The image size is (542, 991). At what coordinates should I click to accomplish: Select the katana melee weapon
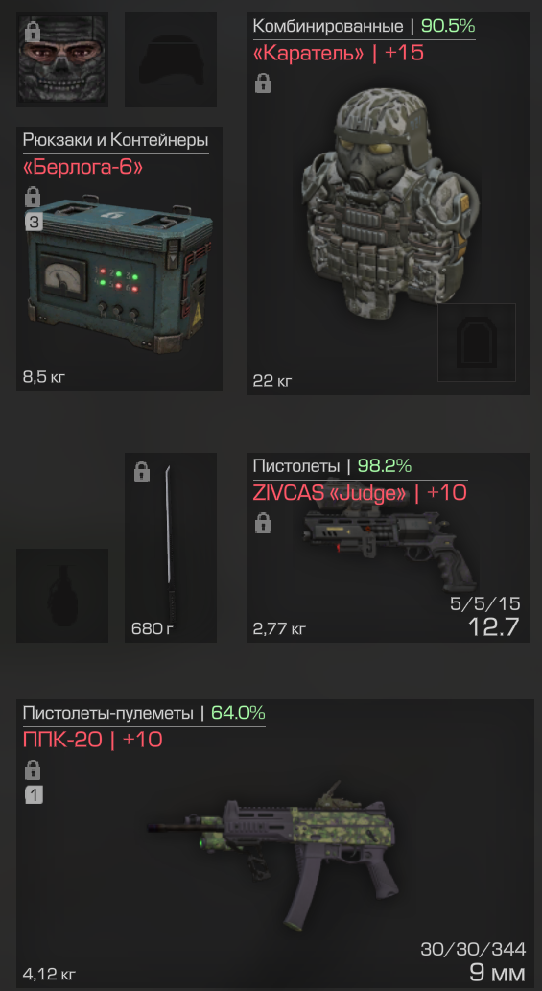click(x=169, y=543)
